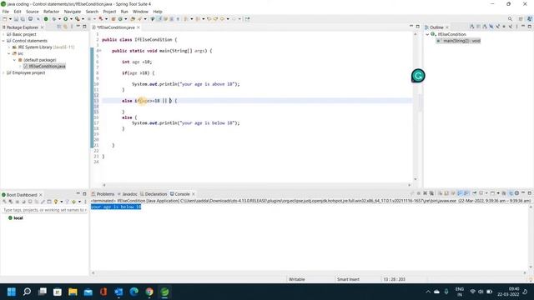Select the main(String[]) method in the Outline
This screenshot has height=300, width=534.
(x=459, y=41)
